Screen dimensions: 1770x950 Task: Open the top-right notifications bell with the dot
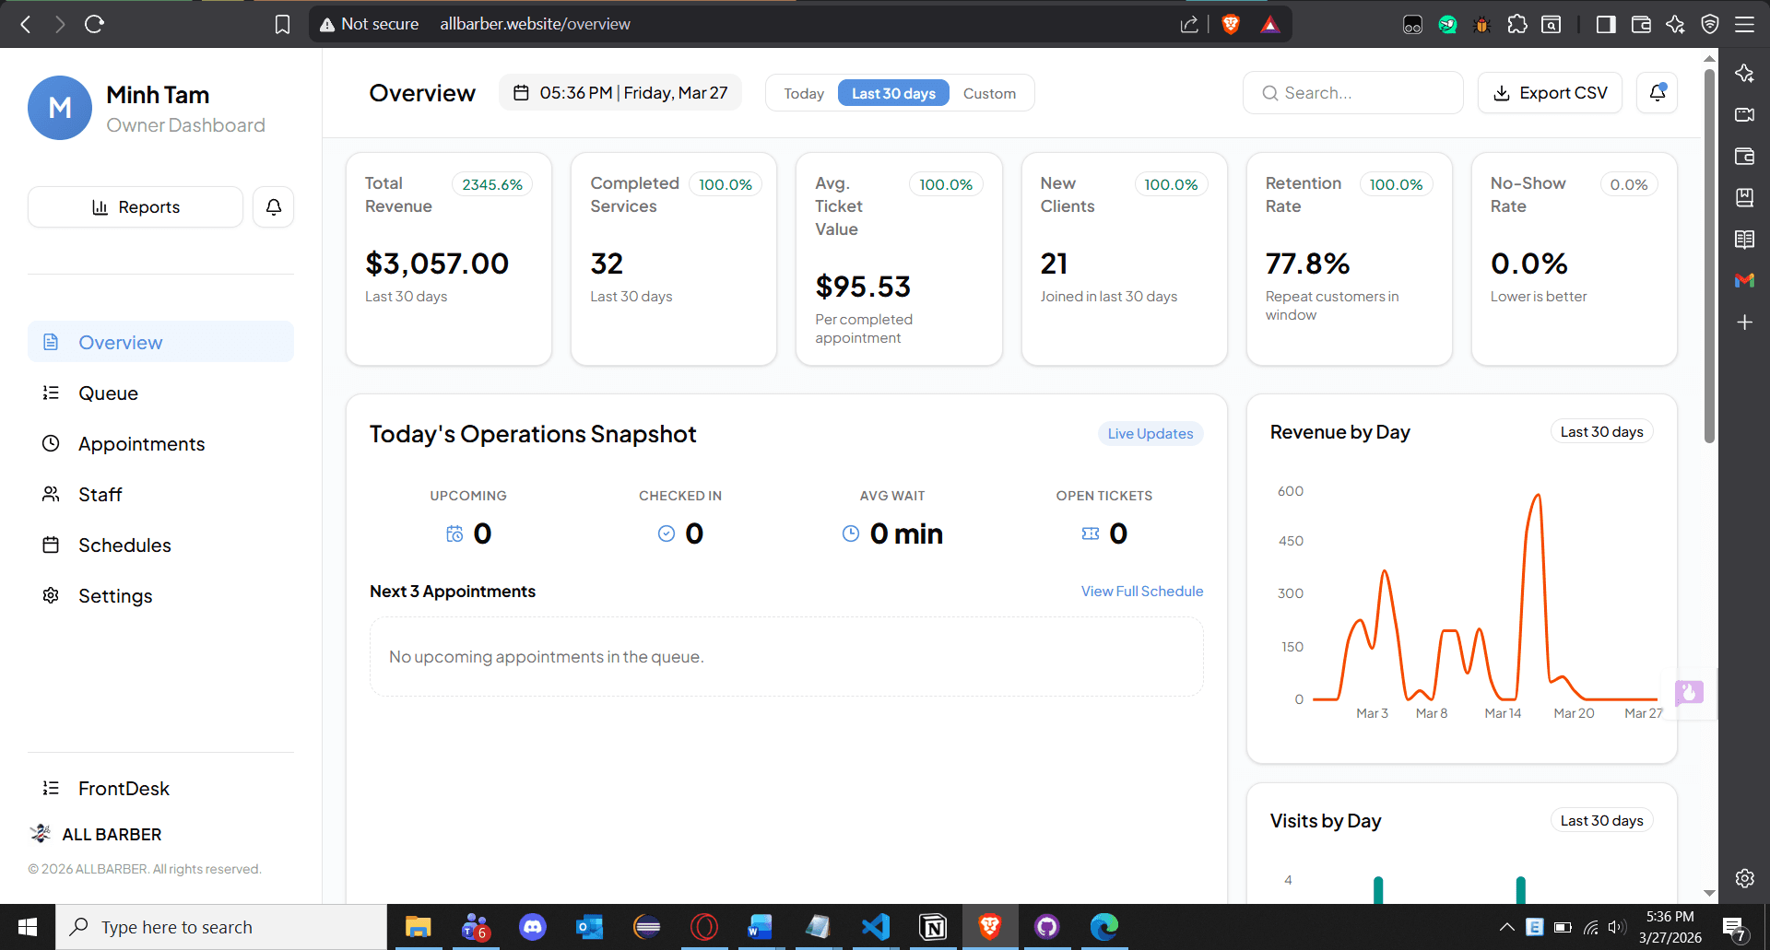pyautogui.click(x=1657, y=93)
